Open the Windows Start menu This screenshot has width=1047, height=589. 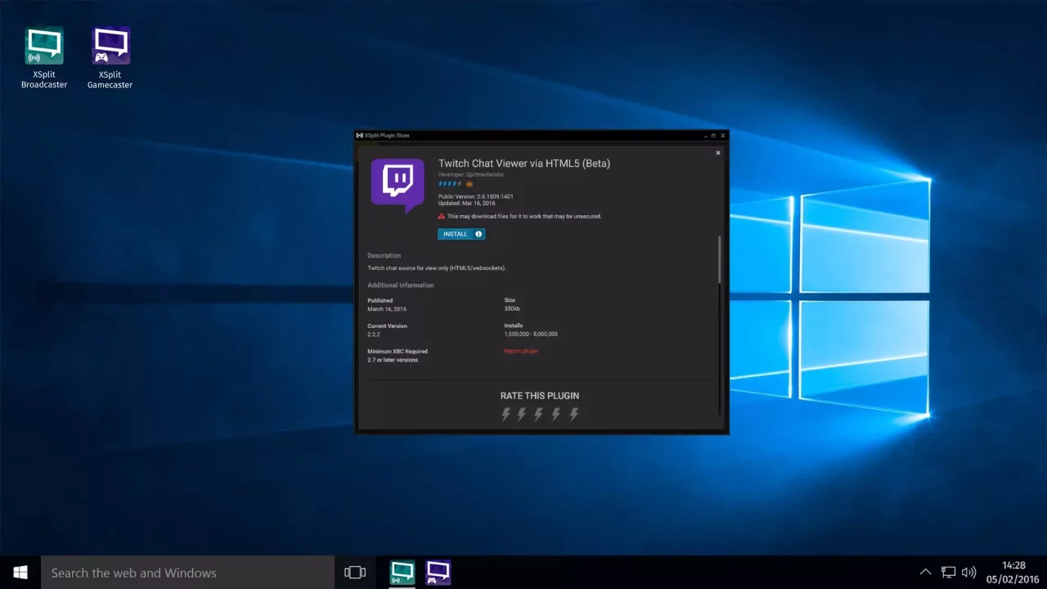click(x=20, y=573)
